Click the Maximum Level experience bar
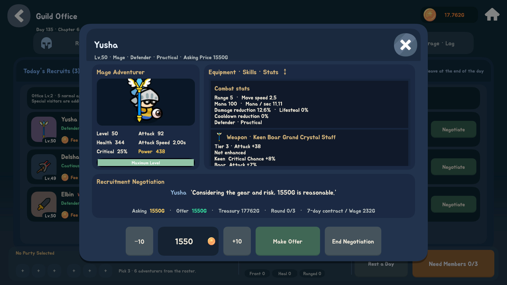The width and height of the screenshot is (507, 285). coord(146,163)
